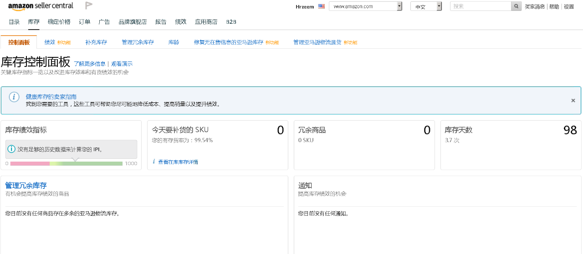Image resolution: width=583 pixels, height=254 pixels.
Task: Switch to the 补充库存 tab
Action: [x=96, y=42]
